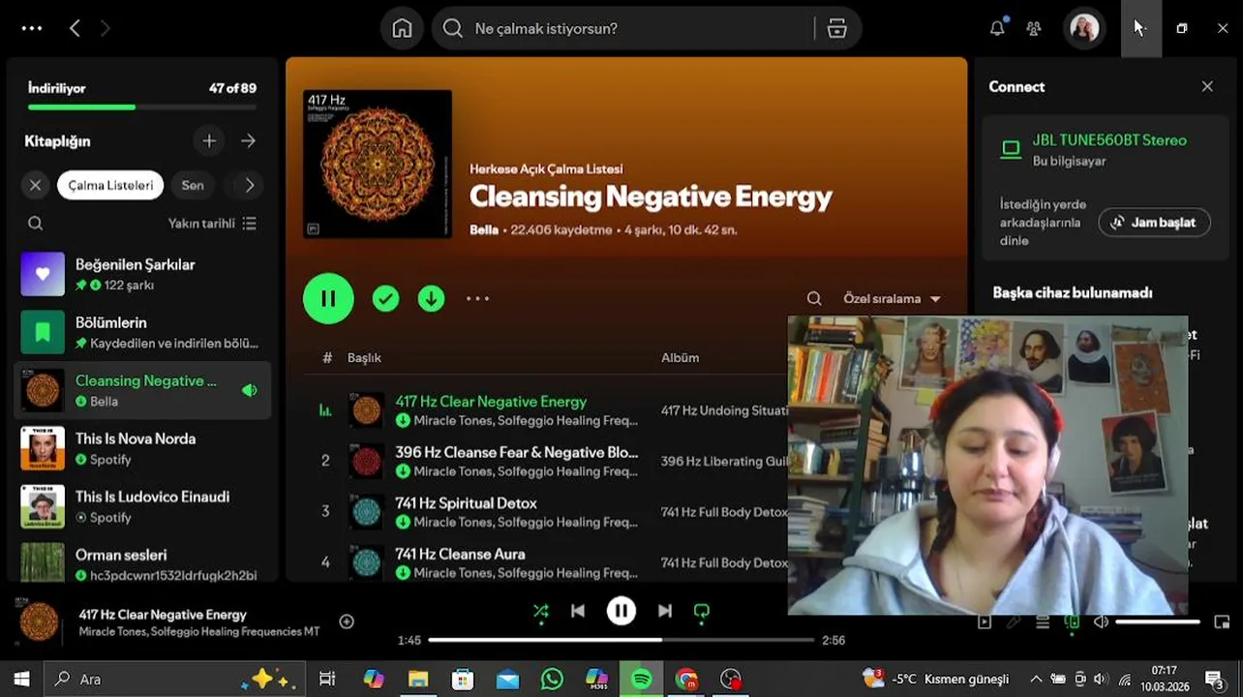The width and height of the screenshot is (1243, 697).
Task: Open Orman sesleri playlist
Action: coord(142,563)
